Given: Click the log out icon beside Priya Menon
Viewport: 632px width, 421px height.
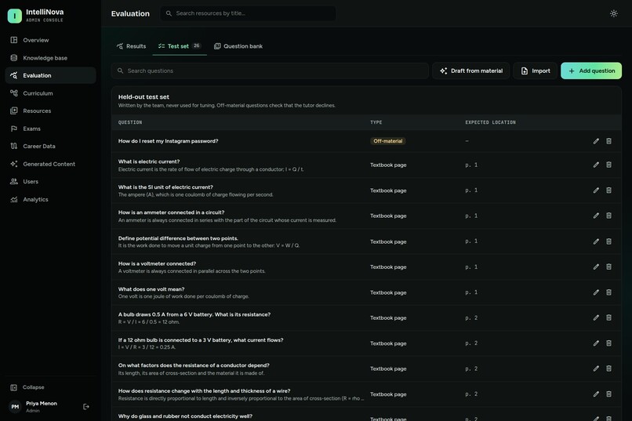Looking at the screenshot, I should (85, 407).
